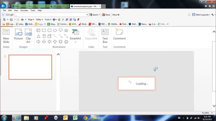Viewport: 216px width, 121px height.
Task: Open the Glog favorites bar link
Action: [x=52, y=24]
